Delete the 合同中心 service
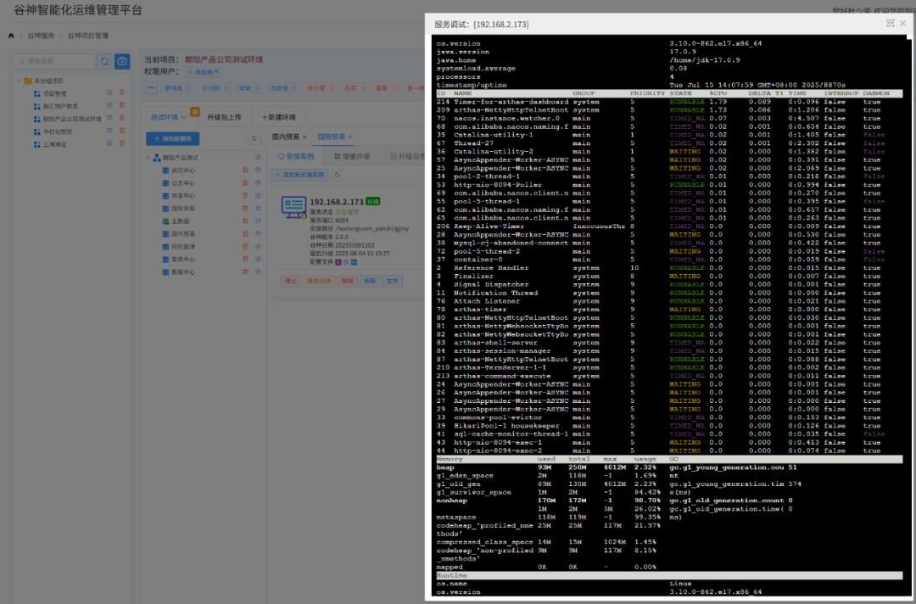The width and height of the screenshot is (916, 604). pyautogui.click(x=245, y=171)
